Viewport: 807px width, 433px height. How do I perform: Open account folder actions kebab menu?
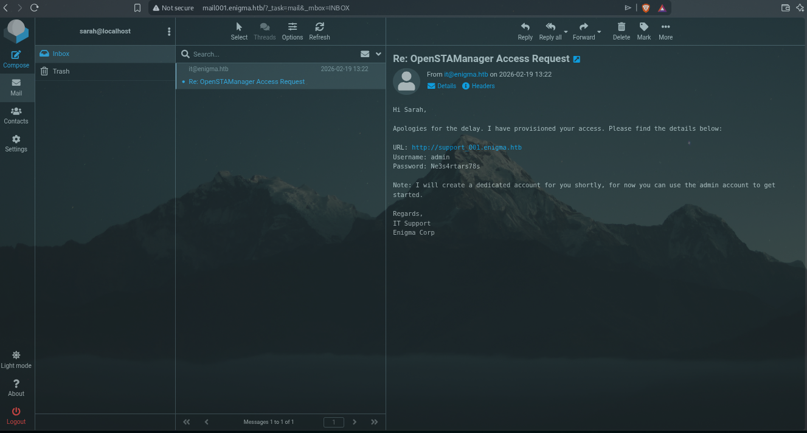point(169,32)
